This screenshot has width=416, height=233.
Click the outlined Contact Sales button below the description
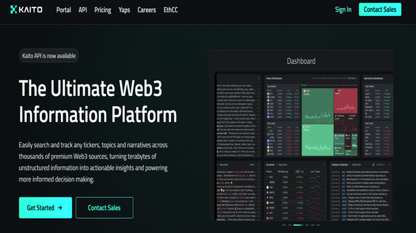click(x=104, y=207)
